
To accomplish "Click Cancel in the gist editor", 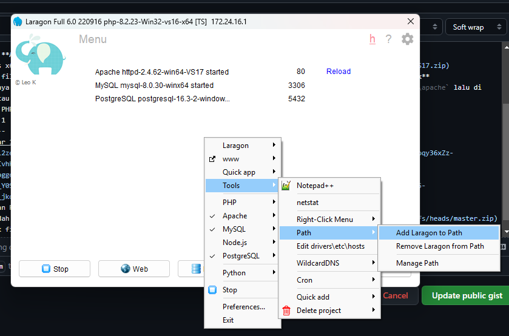I will coord(396,295).
